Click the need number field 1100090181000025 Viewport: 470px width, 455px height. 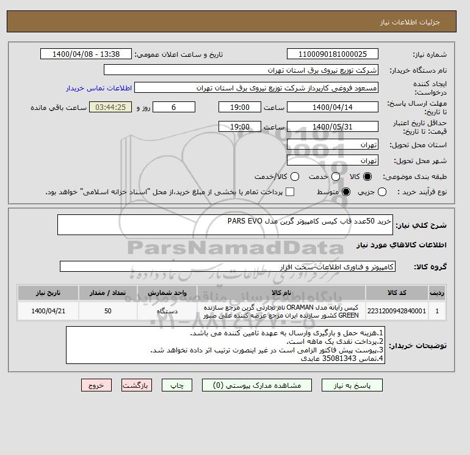333,54
